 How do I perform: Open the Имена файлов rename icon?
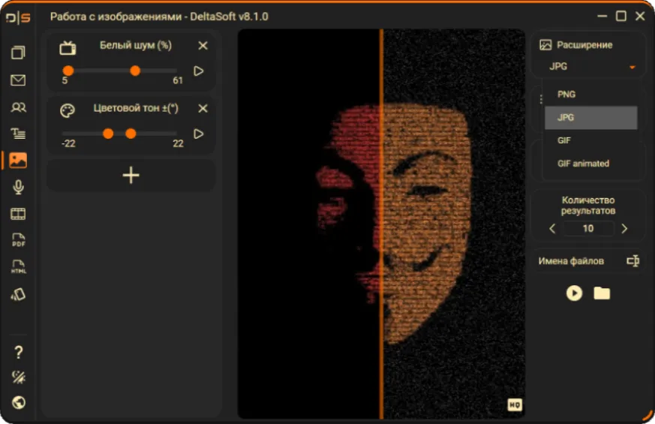point(632,260)
